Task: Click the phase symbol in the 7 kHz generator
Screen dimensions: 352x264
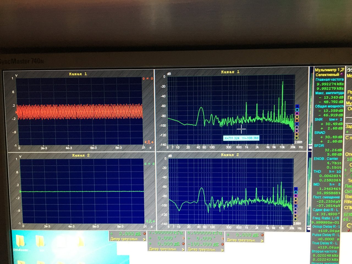Action: (x=183, y=238)
